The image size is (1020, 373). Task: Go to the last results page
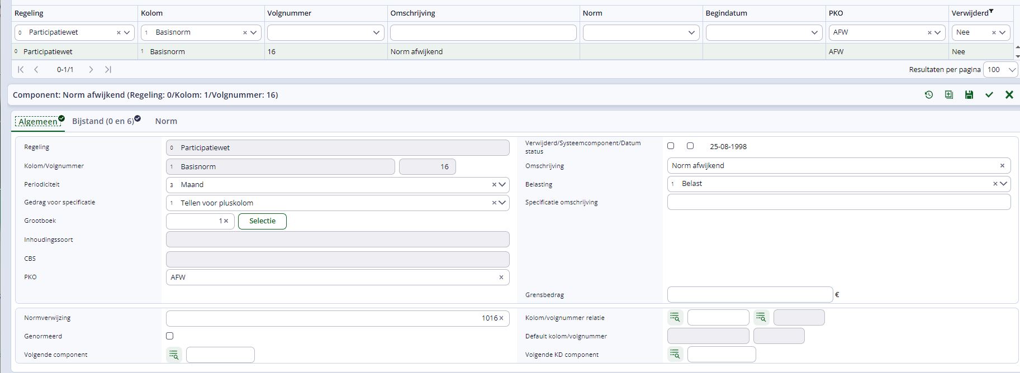pos(108,69)
